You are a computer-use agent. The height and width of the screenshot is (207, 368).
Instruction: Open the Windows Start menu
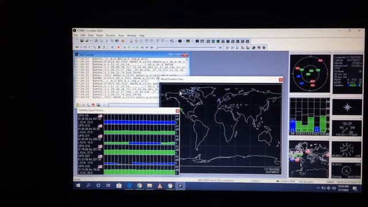(x=78, y=185)
